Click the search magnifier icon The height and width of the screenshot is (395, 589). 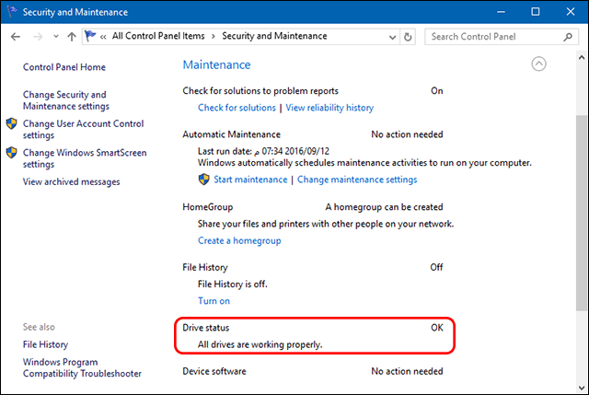(x=568, y=37)
